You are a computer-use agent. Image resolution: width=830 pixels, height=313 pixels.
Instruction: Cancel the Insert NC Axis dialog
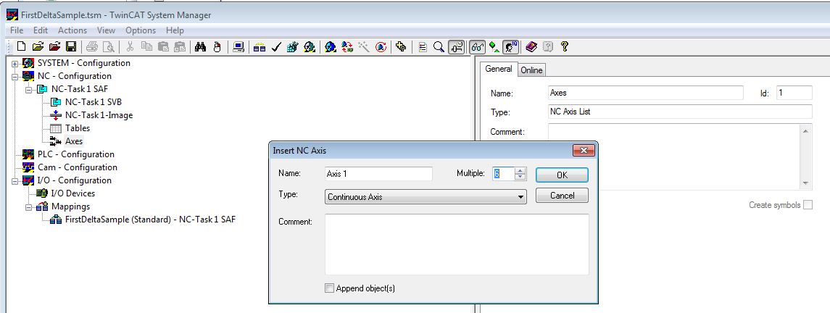(x=562, y=195)
